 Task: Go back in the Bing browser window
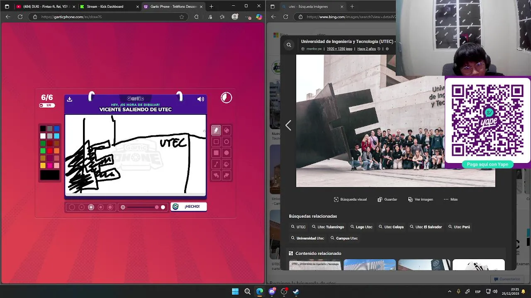pos(273,17)
